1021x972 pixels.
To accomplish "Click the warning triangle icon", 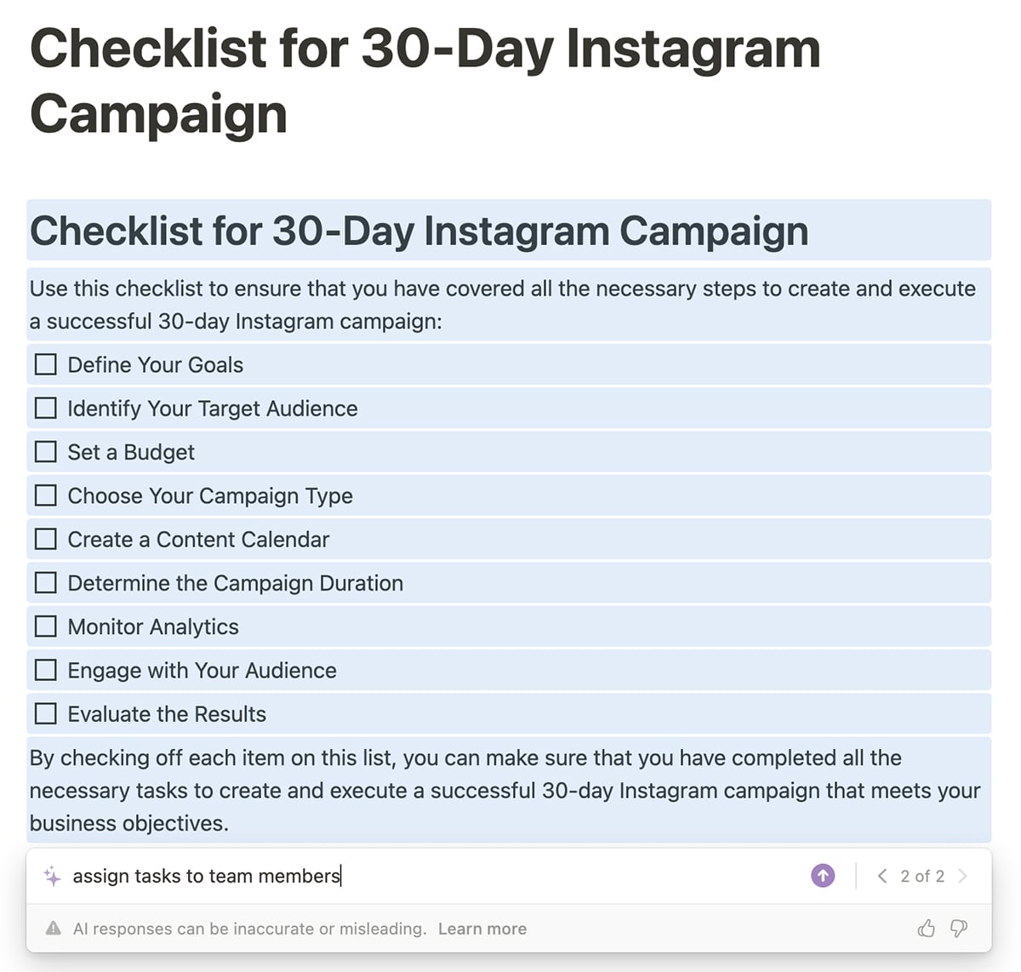I will click(54, 929).
